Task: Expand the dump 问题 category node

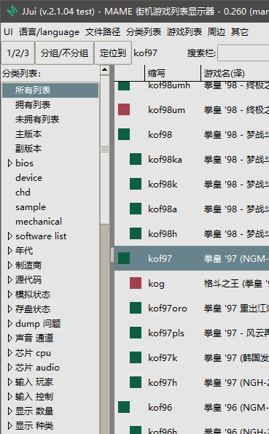Action: (10, 324)
